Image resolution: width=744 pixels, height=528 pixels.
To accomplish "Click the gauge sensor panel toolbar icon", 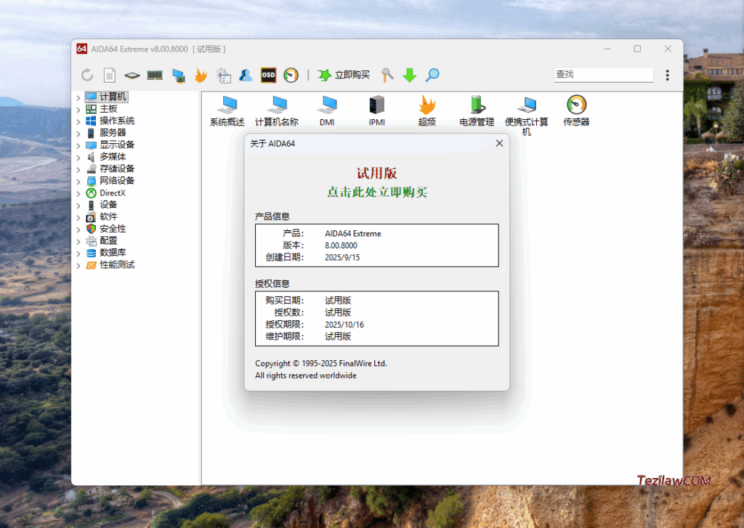I will tap(291, 75).
